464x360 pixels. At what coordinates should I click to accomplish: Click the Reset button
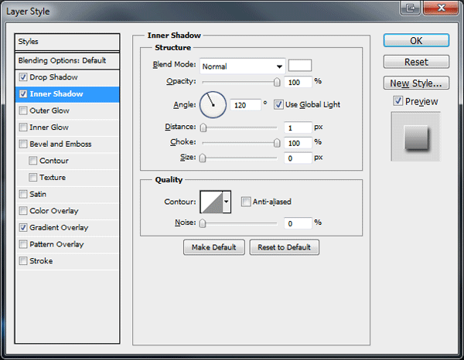pos(416,62)
